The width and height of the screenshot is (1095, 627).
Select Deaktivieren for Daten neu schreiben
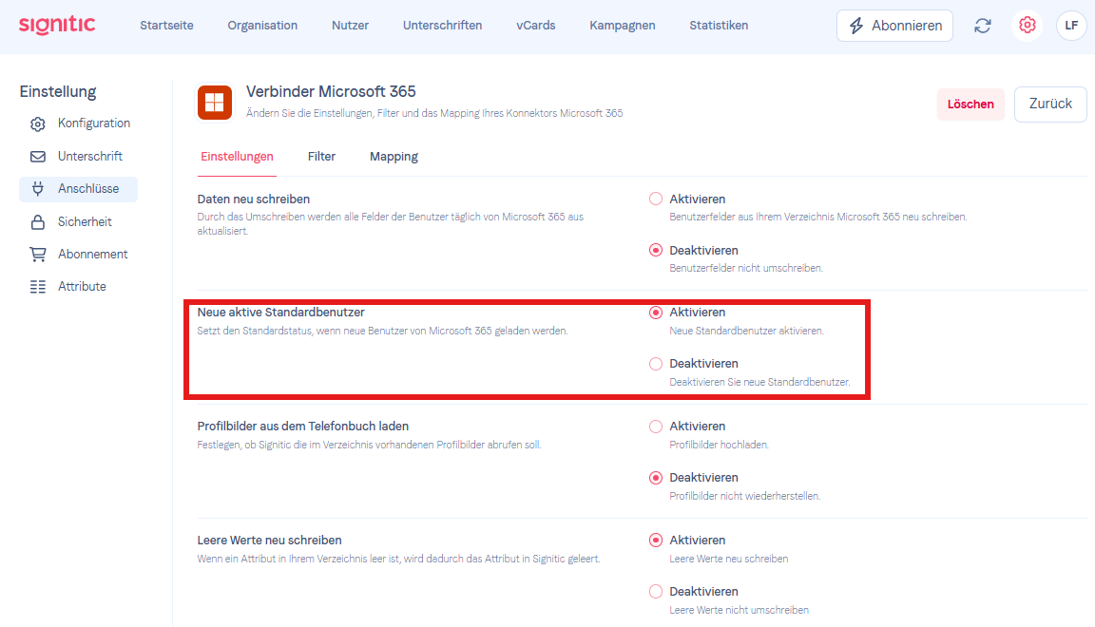tap(656, 250)
